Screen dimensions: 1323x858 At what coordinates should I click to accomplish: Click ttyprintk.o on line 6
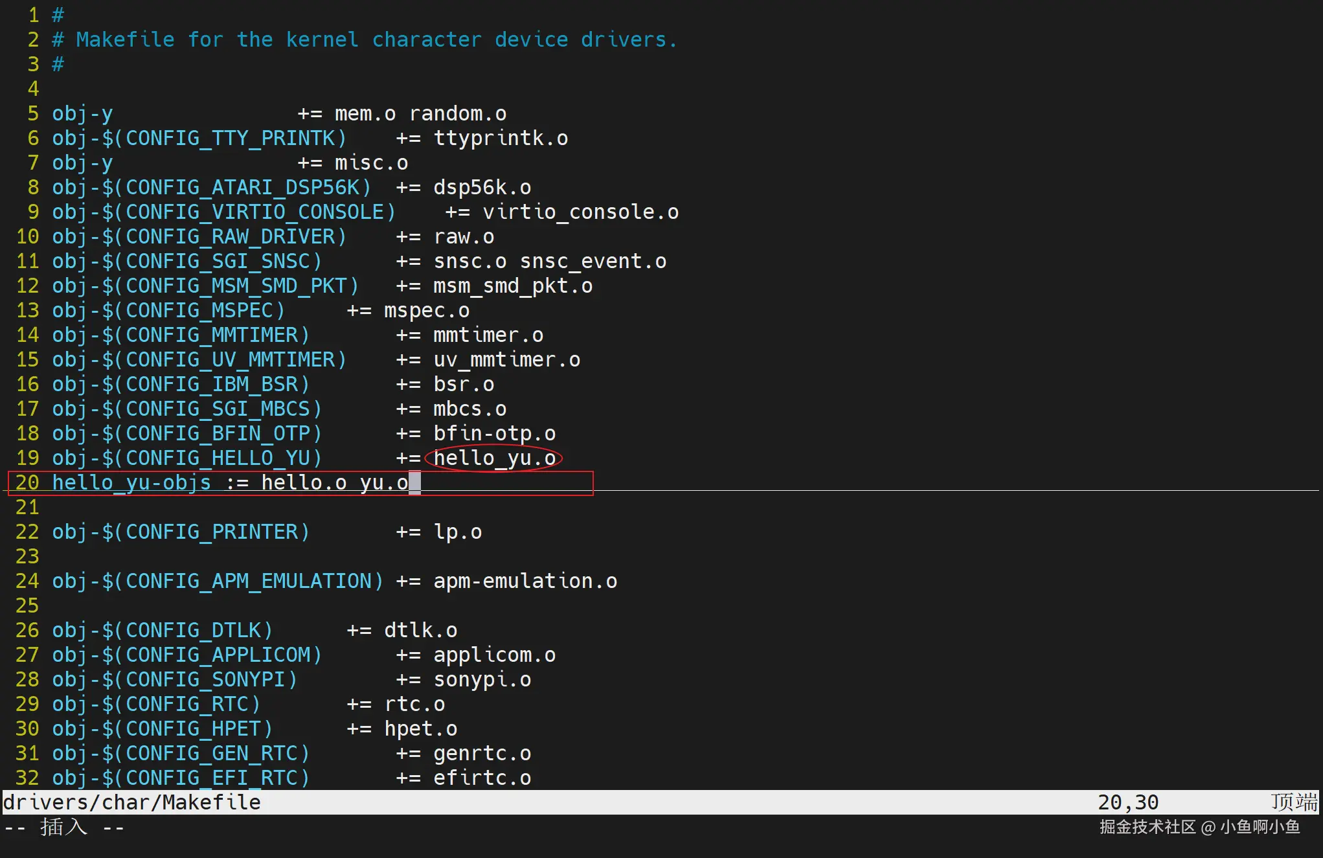[501, 138]
